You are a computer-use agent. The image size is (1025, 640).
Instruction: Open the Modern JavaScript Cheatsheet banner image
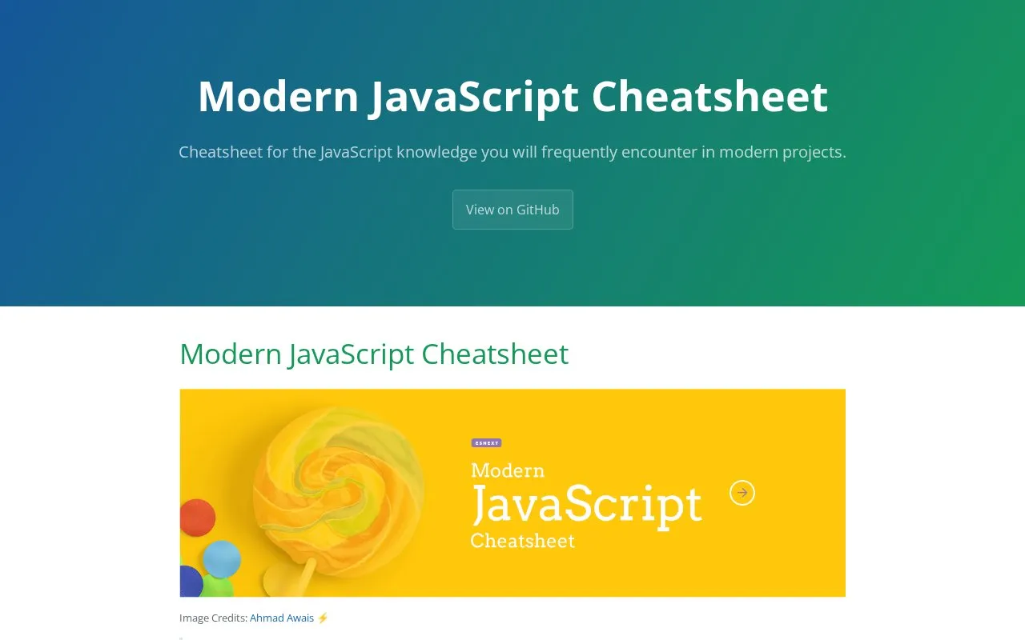(512, 493)
